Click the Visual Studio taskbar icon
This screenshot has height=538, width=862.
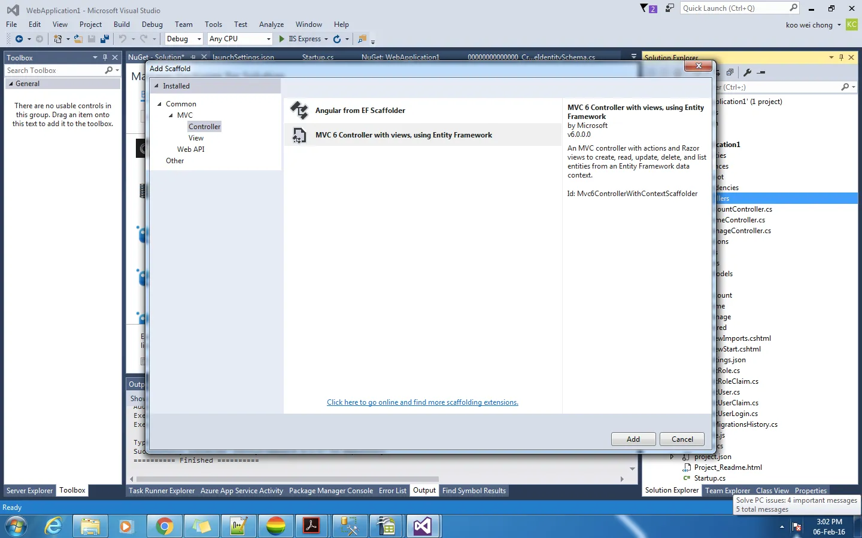423,526
